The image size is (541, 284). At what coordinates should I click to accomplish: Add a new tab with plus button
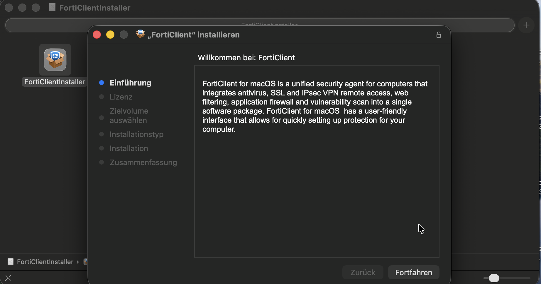click(526, 25)
